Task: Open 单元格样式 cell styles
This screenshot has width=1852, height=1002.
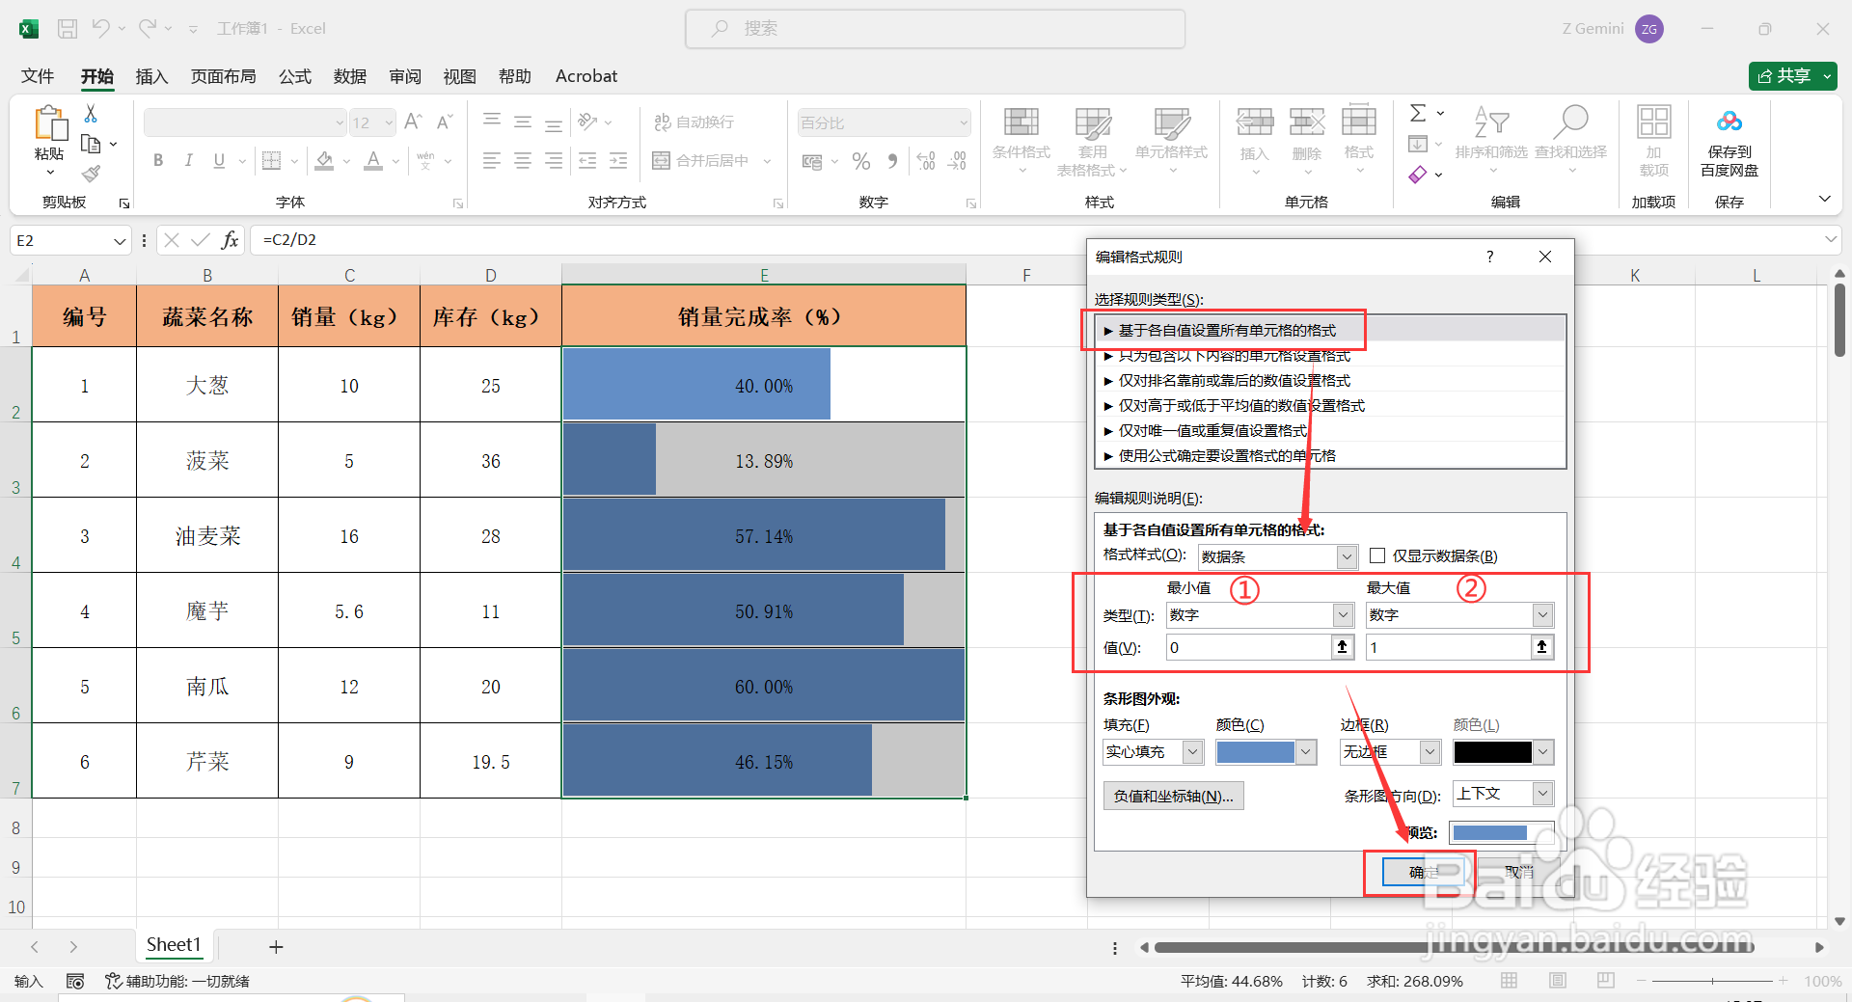Action: [1172, 140]
